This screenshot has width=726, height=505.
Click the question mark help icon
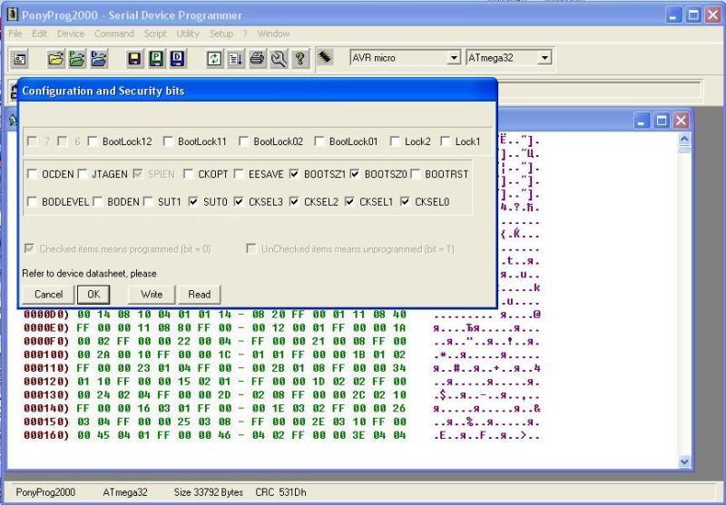(299, 58)
